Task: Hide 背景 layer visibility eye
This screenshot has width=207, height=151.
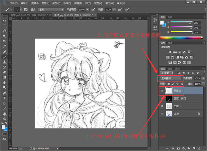Action: tap(162, 114)
